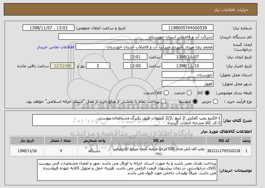Image resolution: width=265 pixels, height=188 pixels.
Task: Click the توضیحات خریدار notes box
Action: pyautogui.click(x=127, y=170)
